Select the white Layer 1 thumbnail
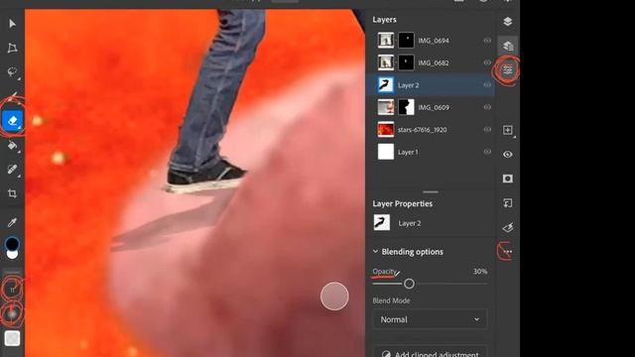 point(386,152)
